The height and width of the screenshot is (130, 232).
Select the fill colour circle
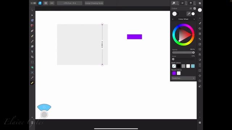tap(174, 14)
